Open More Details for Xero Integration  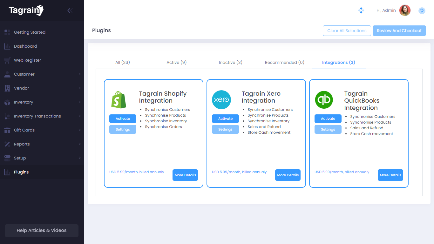pos(288,175)
